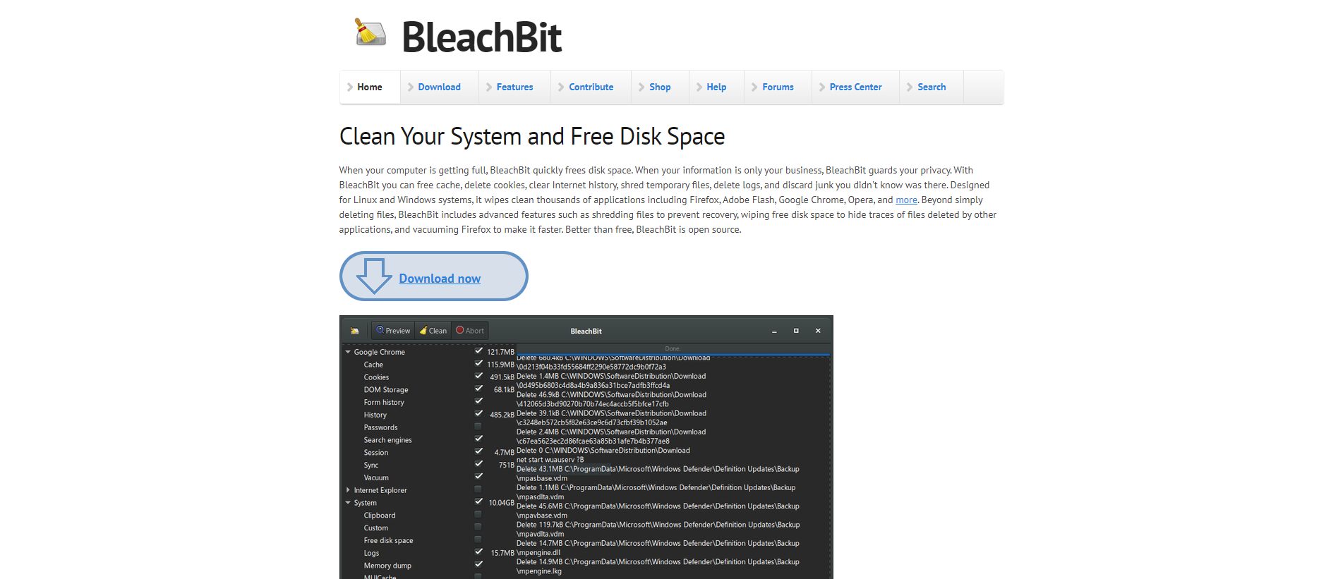
Task: Expand the Internet Explorer tree node
Action: tap(348, 489)
